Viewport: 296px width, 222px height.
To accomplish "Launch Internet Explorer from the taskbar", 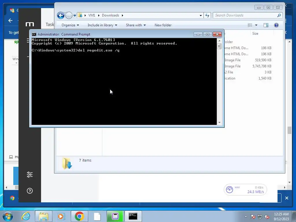I will coord(26,216).
